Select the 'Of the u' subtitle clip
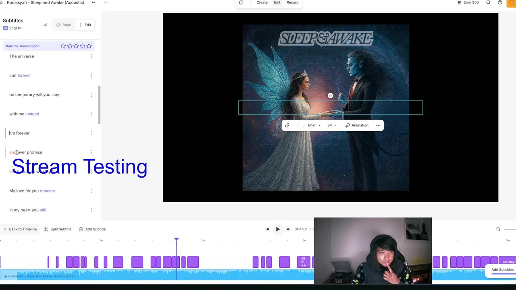 pos(303,262)
